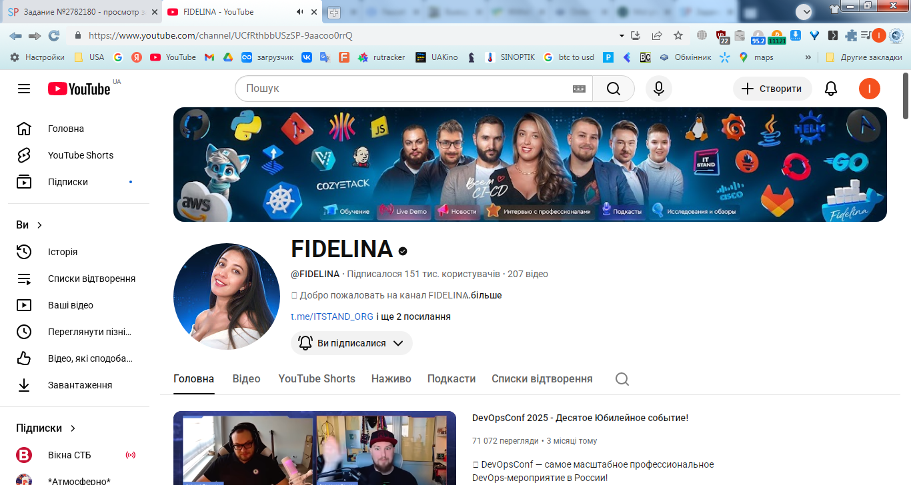The height and width of the screenshot is (485, 911).
Task: Start voice search with the microphone
Action: click(659, 89)
